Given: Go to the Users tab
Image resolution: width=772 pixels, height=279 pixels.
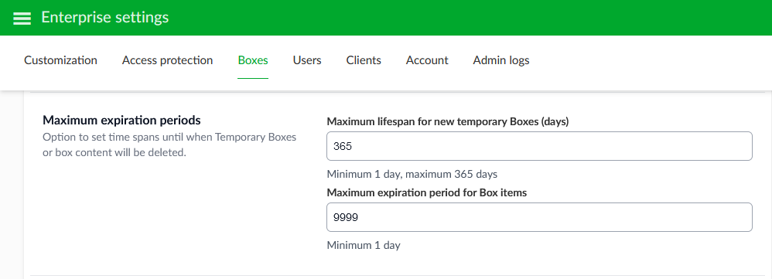Looking at the screenshot, I should coord(307,60).
